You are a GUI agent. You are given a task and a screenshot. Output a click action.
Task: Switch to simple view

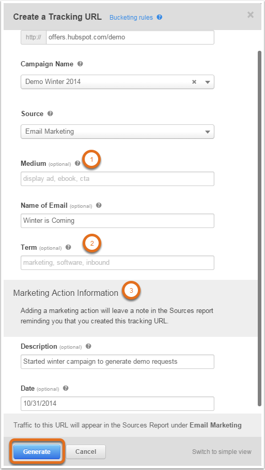tap(222, 451)
